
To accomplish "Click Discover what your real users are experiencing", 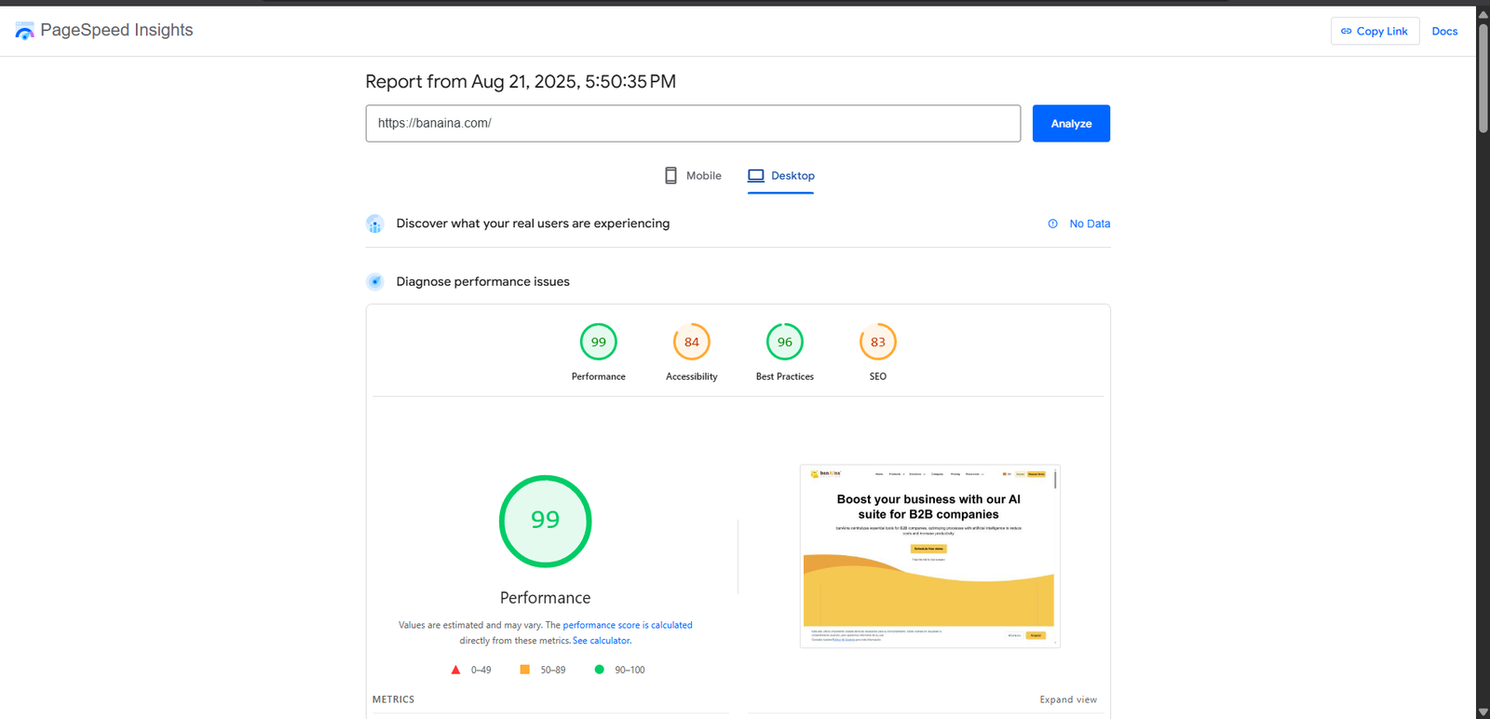I will click(x=533, y=224).
